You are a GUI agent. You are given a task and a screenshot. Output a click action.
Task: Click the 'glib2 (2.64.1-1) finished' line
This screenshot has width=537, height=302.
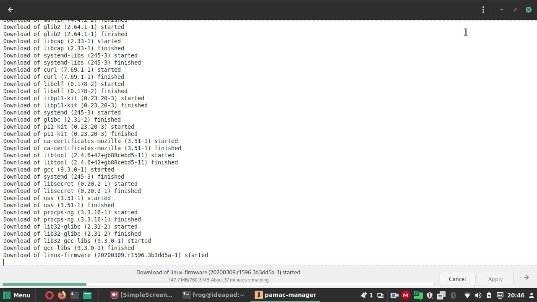pos(65,34)
